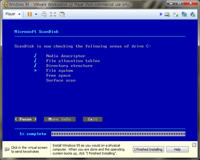Select More Info in ScanDisk
The height and width of the screenshot is (160, 200).
(x=60, y=119)
